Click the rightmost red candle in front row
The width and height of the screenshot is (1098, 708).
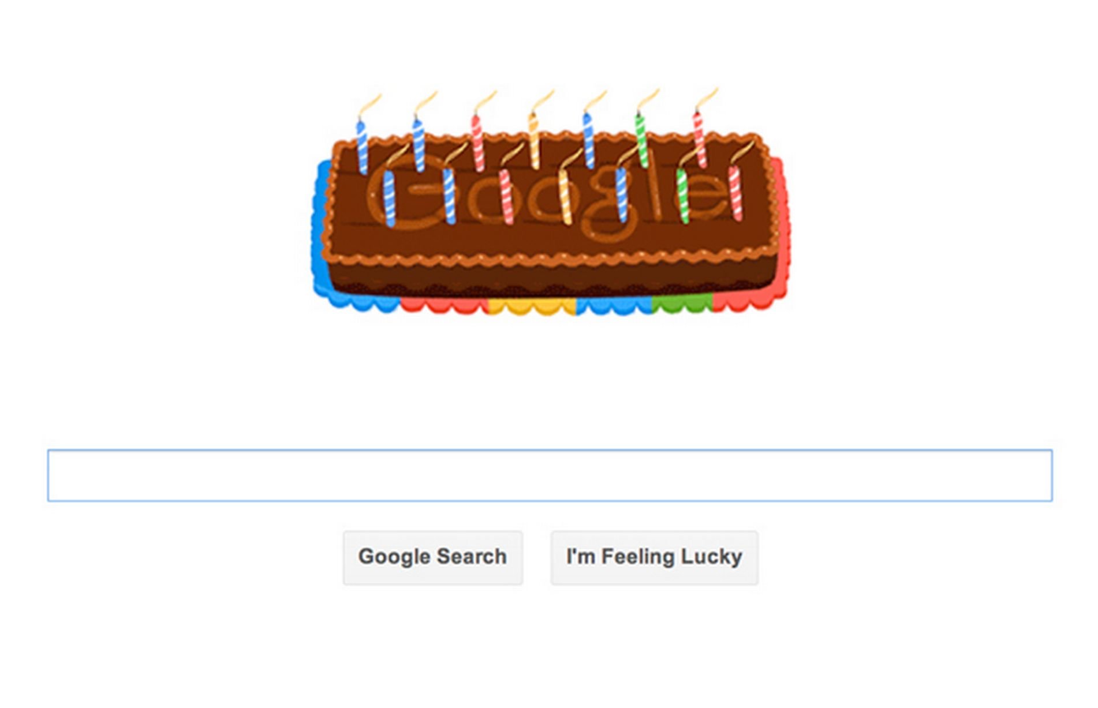[735, 193]
